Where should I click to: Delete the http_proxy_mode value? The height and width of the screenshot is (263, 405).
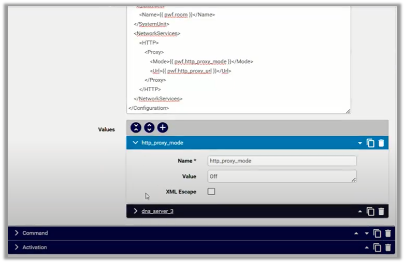point(381,143)
